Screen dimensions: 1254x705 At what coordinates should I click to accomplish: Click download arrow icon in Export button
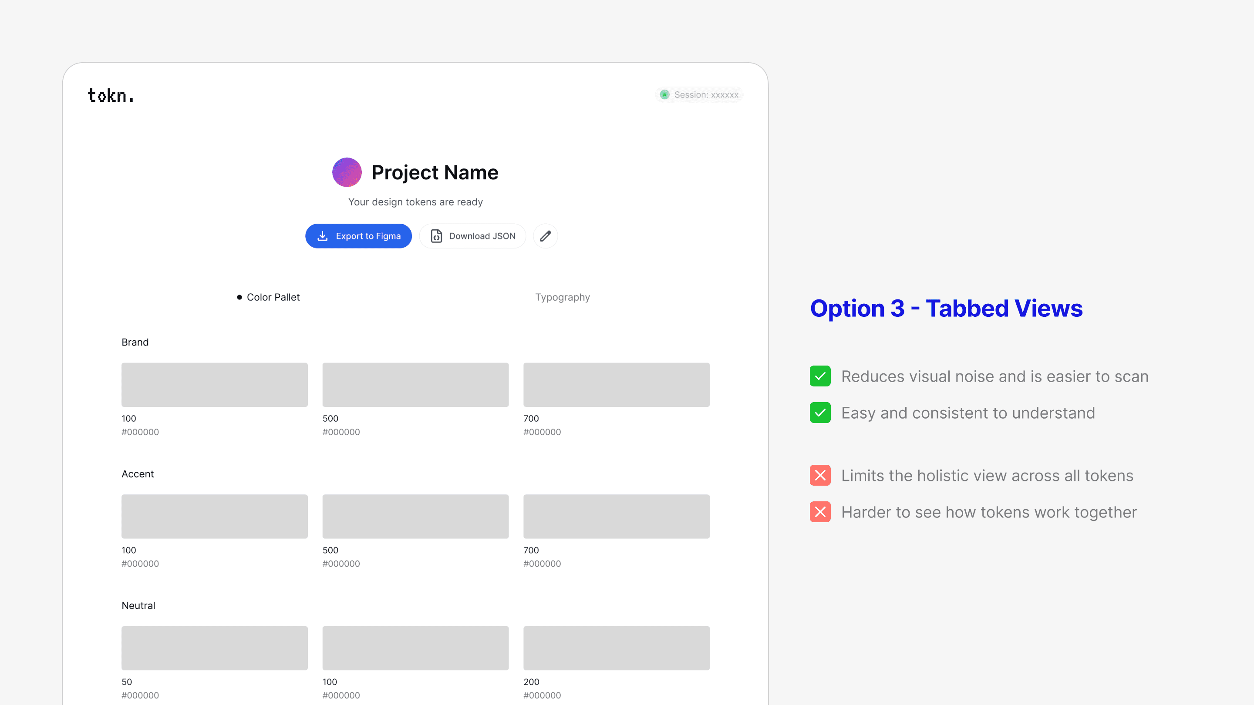tap(322, 236)
